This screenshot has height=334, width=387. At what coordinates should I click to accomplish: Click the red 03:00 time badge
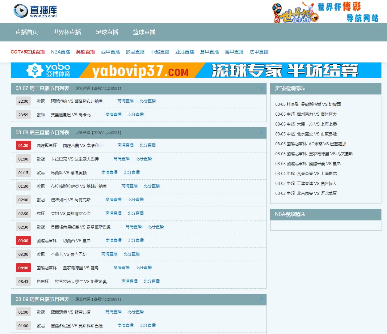pos(23,241)
